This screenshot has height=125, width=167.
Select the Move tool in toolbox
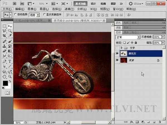[10, 26]
